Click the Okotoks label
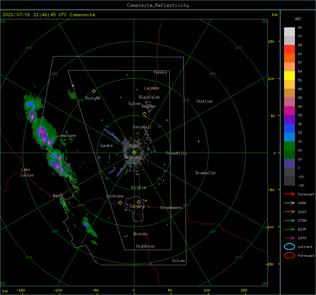The width and height of the screenshot is (316, 295). [140, 234]
